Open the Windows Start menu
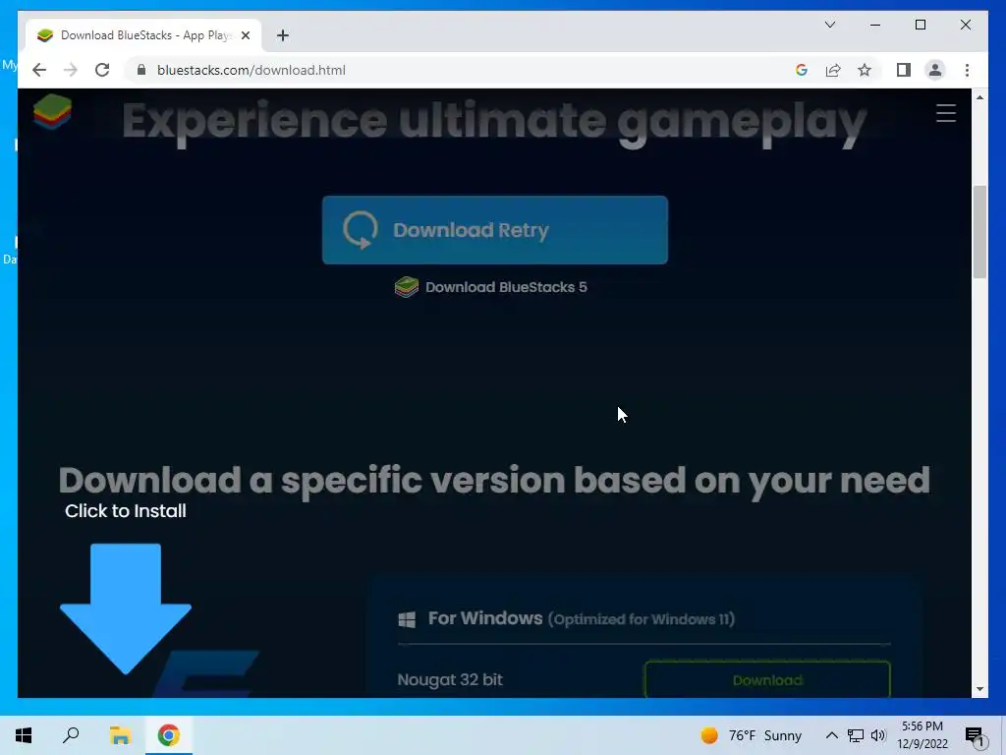Viewport: 1006px width, 755px height. click(x=24, y=735)
